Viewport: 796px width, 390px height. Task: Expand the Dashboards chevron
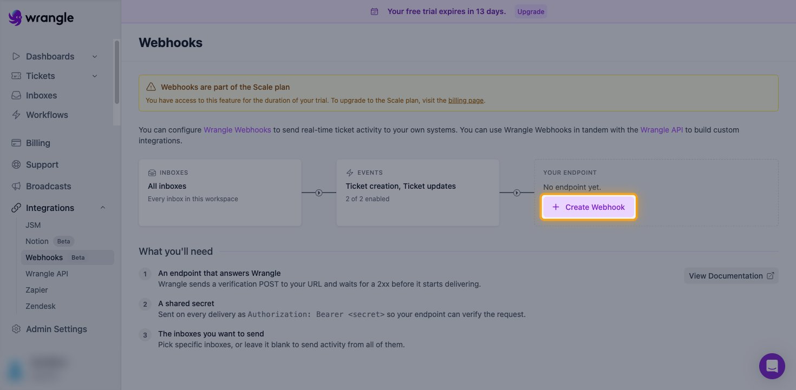point(95,56)
